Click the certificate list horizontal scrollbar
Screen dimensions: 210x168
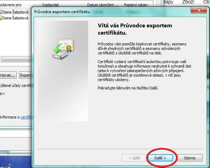pyautogui.click(x=14, y=59)
